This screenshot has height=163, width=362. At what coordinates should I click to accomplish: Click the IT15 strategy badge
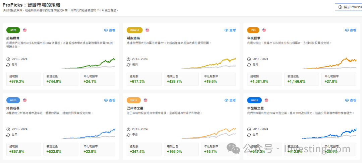[x=253, y=30]
